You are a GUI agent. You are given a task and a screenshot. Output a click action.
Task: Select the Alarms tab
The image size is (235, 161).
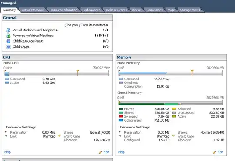point(137,10)
